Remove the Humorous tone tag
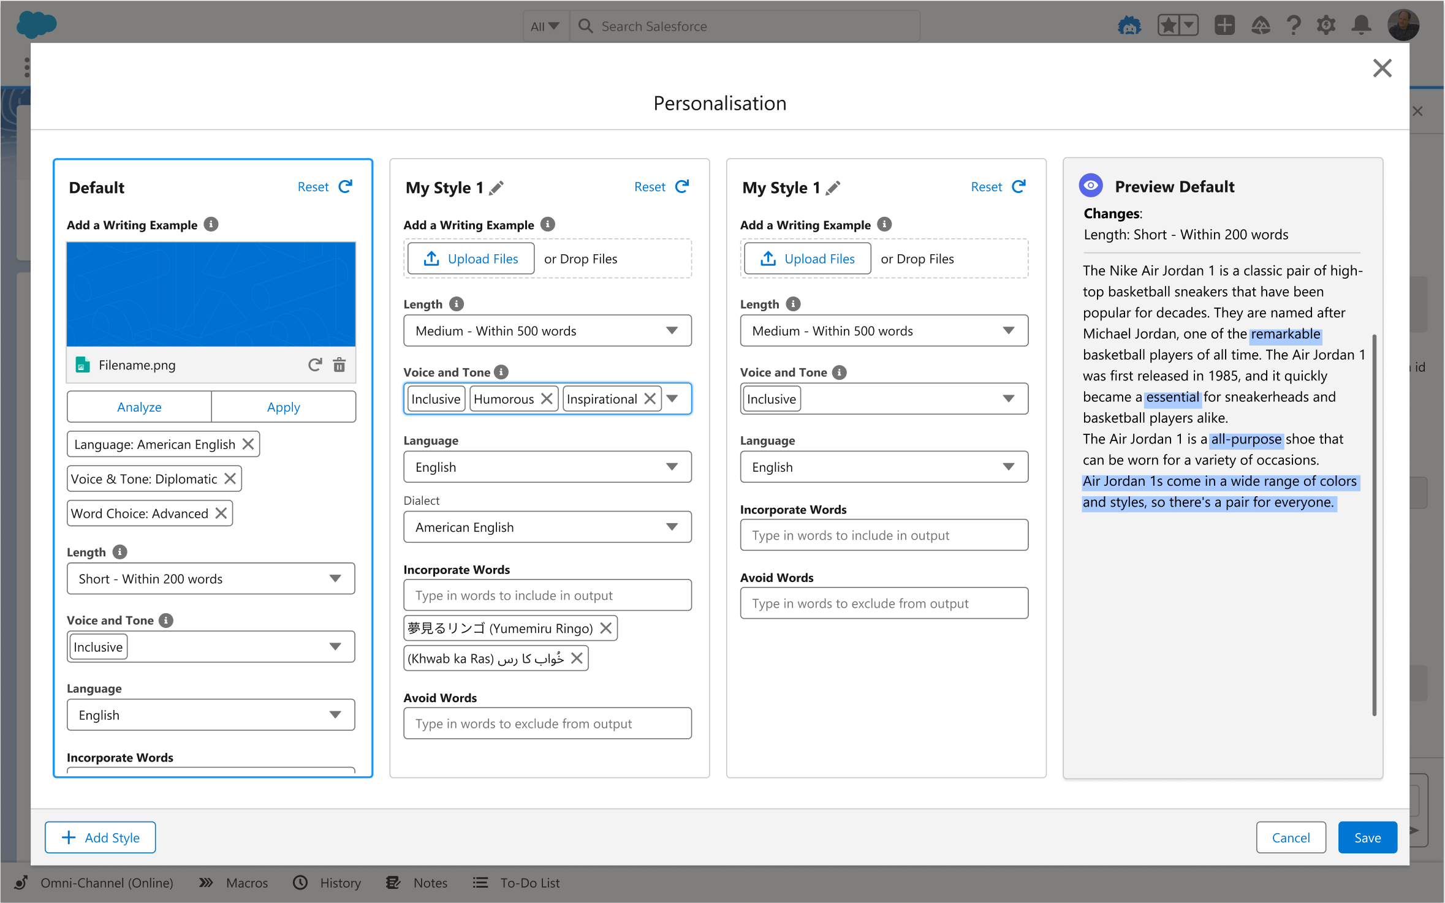Viewport: 1445px width, 903px height. pyautogui.click(x=547, y=399)
